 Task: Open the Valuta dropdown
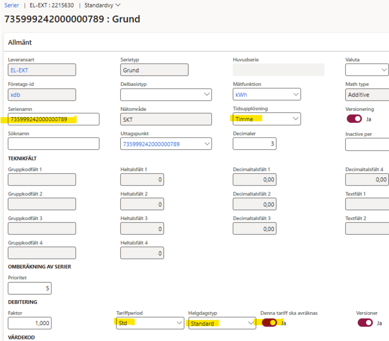[x=384, y=70]
